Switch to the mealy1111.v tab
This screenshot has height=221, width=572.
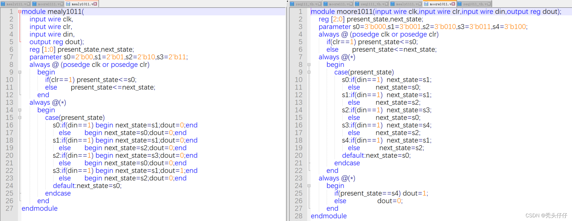click(406, 4)
